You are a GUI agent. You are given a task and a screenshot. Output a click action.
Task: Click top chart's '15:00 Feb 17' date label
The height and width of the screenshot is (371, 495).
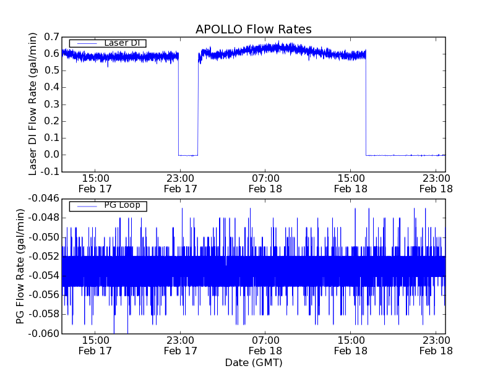(x=95, y=184)
